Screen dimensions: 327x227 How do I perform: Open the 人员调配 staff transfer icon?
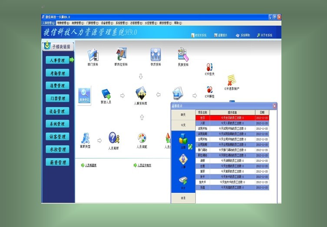point(142,139)
